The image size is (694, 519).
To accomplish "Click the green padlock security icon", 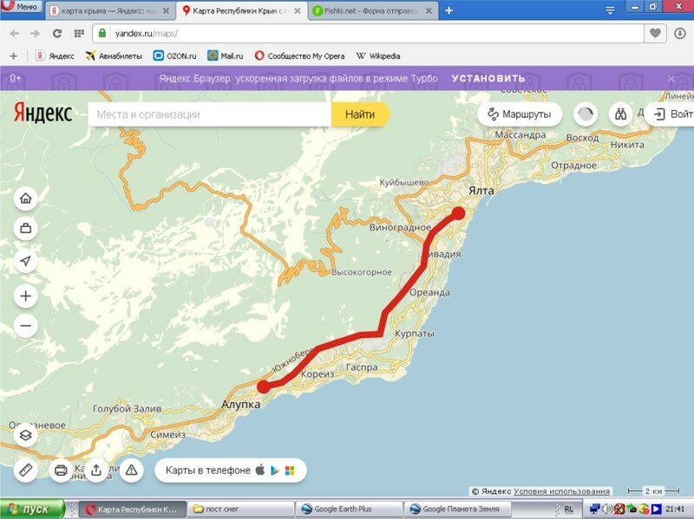I will pos(102,33).
